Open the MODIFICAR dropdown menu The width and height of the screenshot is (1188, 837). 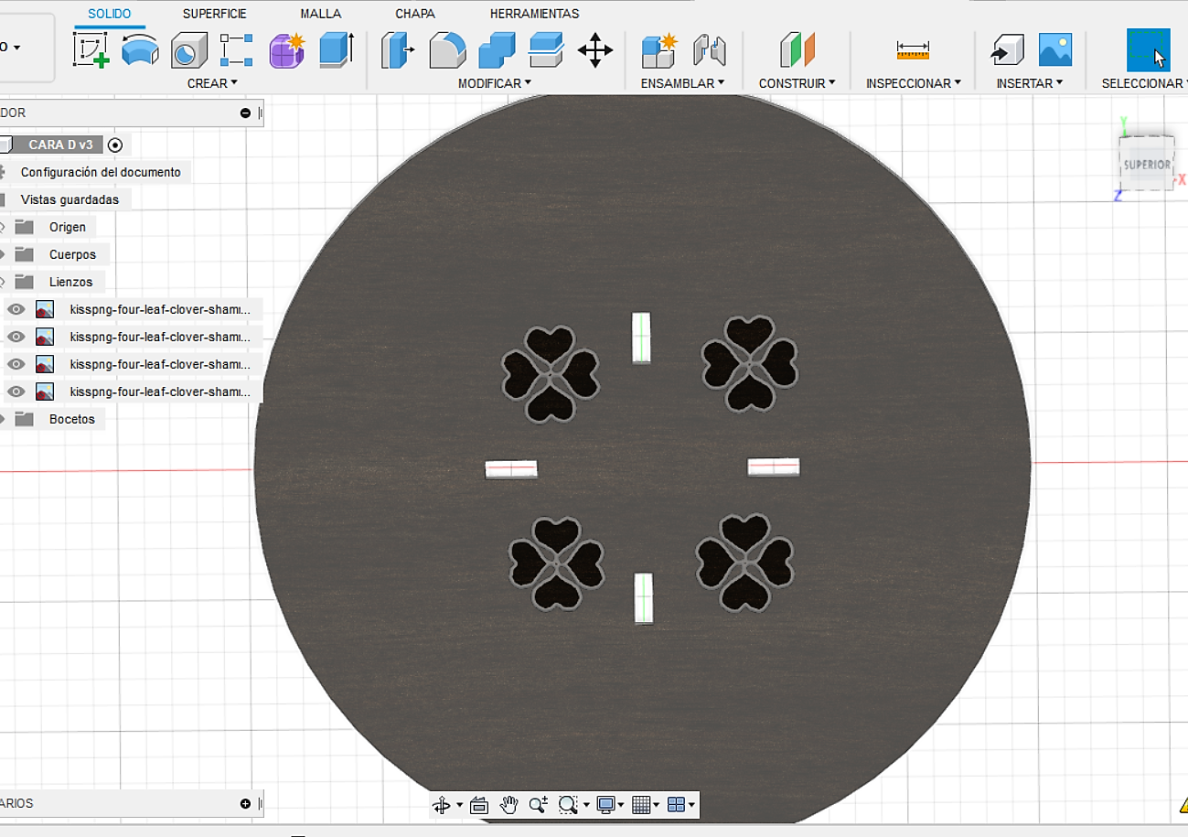click(495, 83)
